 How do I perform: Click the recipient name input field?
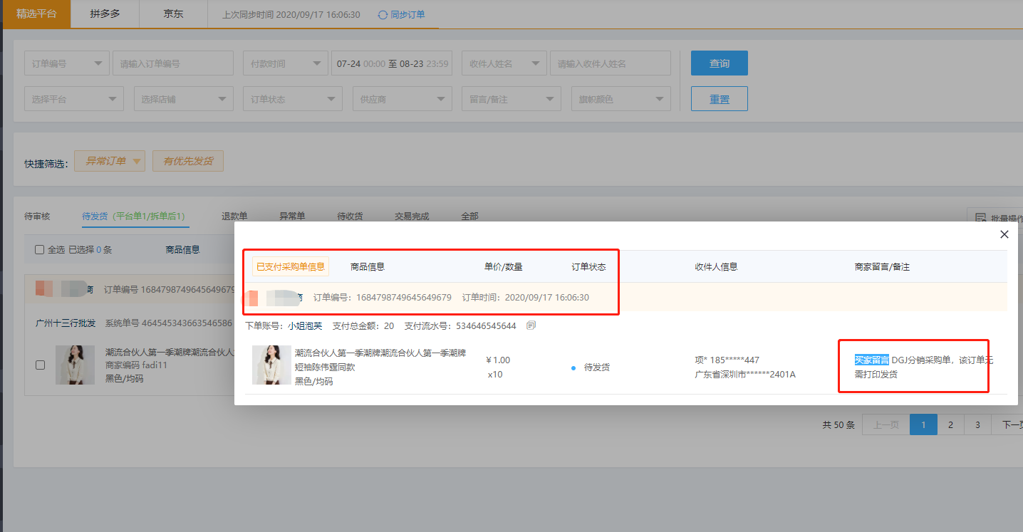click(611, 63)
